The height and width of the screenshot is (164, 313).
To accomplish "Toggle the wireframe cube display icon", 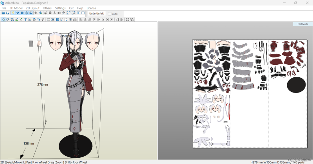I will (26, 13).
